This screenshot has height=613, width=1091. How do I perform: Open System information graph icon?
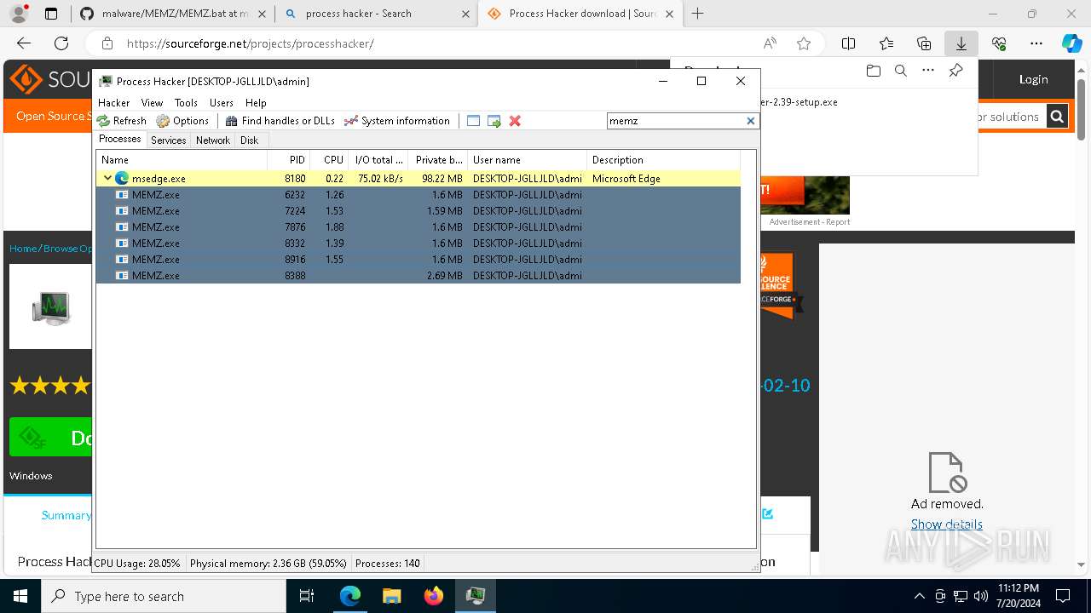pos(396,121)
